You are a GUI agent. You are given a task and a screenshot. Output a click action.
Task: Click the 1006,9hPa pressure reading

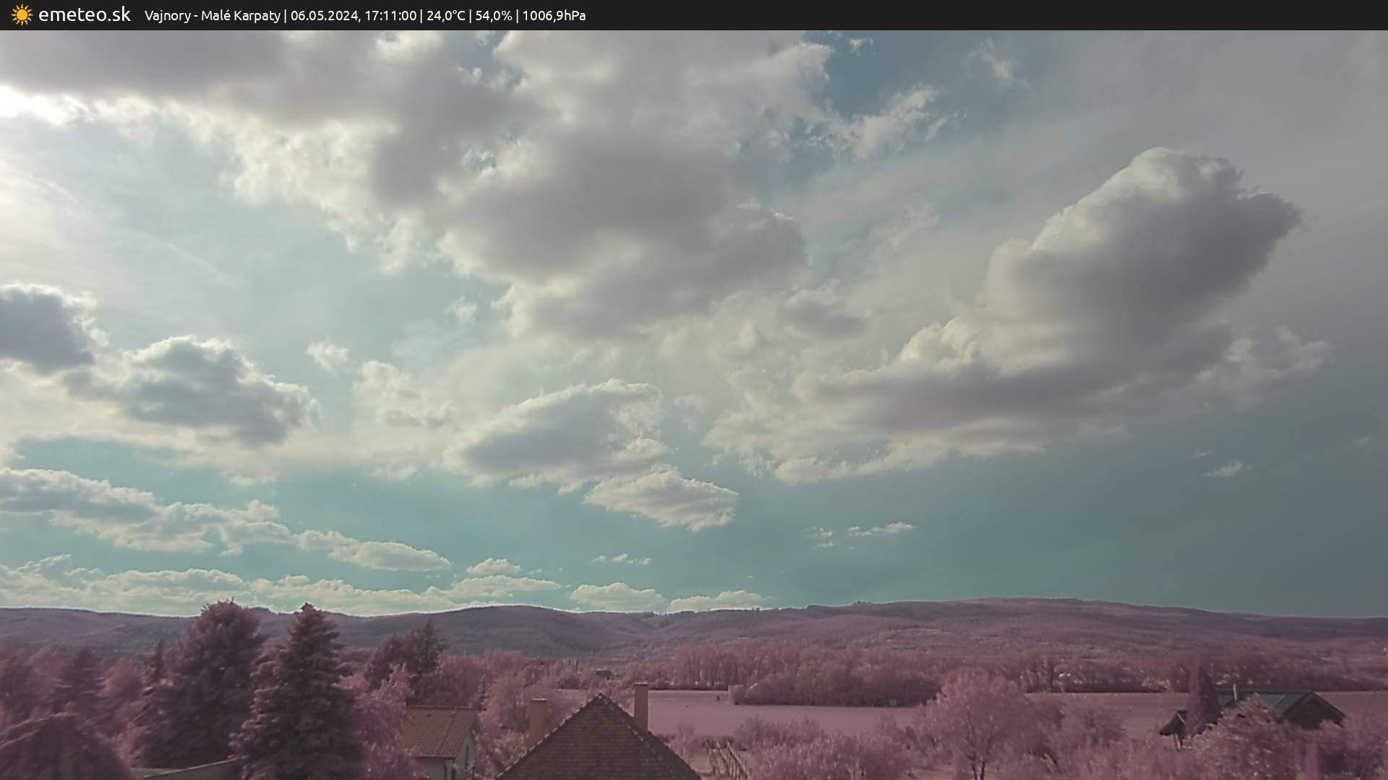[553, 15]
